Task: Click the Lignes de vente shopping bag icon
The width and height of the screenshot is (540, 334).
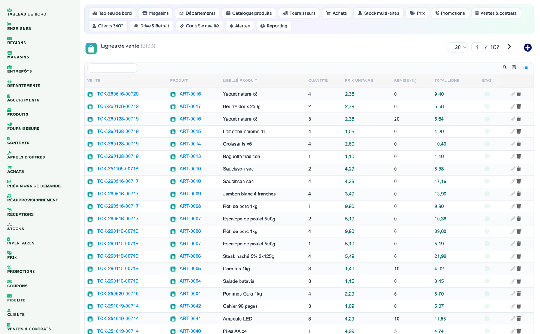Action: [91, 48]
